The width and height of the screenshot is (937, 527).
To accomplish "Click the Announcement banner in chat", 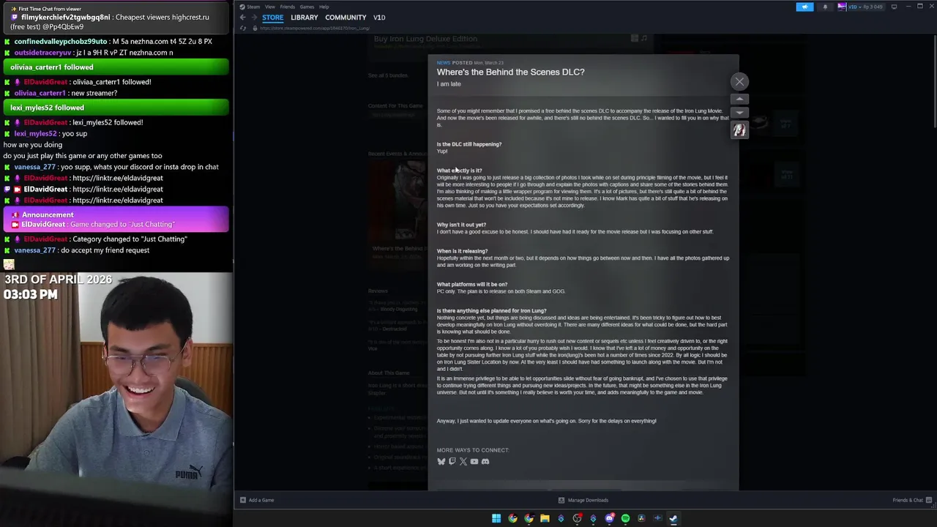I will pyautogui.click(x=116, y=220).
